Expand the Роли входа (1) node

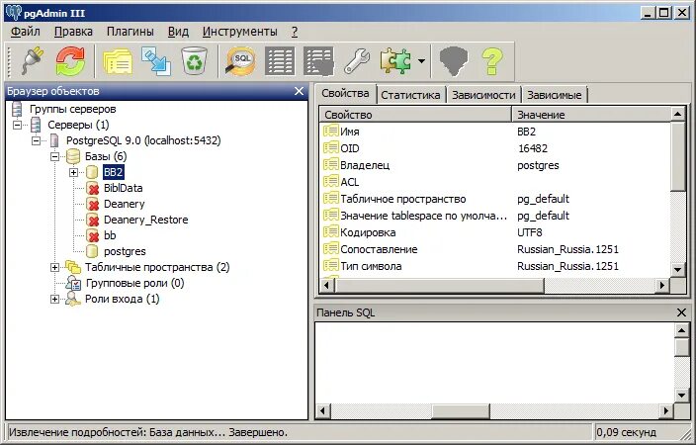(54, 299)
